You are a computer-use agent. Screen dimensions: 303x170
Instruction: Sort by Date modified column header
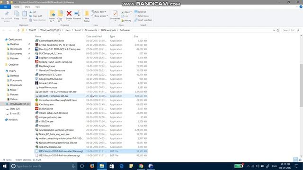click(x=94, y=36)
